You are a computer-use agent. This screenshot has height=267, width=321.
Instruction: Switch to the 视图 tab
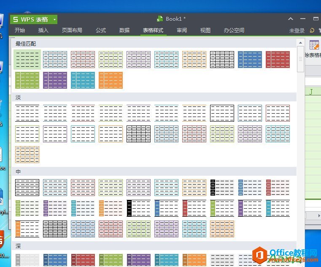tap(205, 30)
